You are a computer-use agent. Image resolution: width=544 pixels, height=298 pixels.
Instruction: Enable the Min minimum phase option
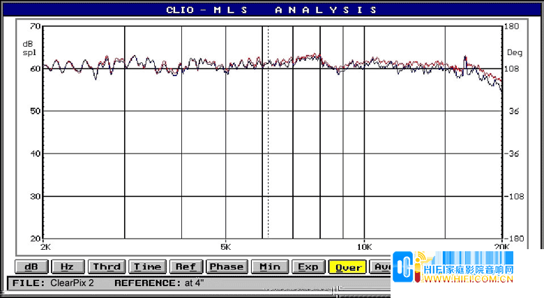click(269, 267)
